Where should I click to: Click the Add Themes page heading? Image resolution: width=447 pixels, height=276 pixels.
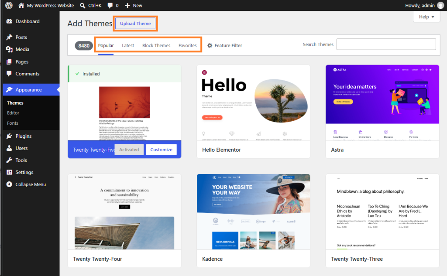90,24
